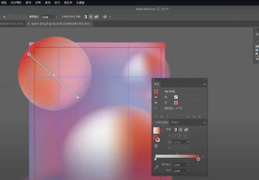The width and height of the screenshot is (259, 180).
Task: Switch to the RGB/GPU preview document tab
Action: (12, 24)
